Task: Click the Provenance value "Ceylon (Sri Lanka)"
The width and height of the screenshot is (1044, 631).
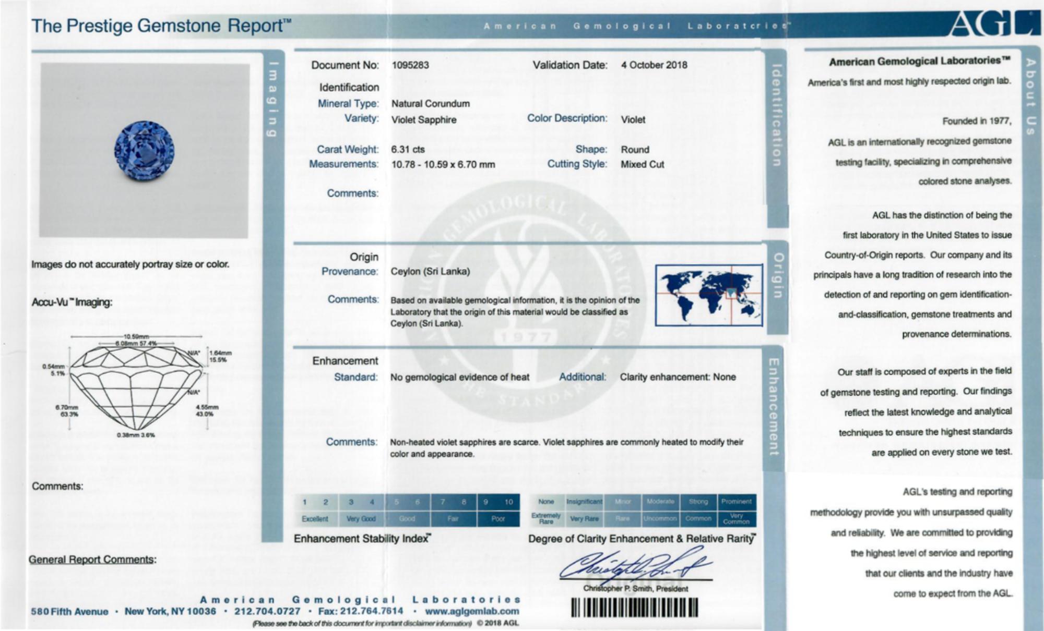Action: pyautogui.click(x=430, y=272)
